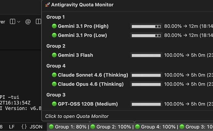Viewport: 213px width, 131px height.
Task: Select JSON language mode in status bar
Action: pos(36,127)
